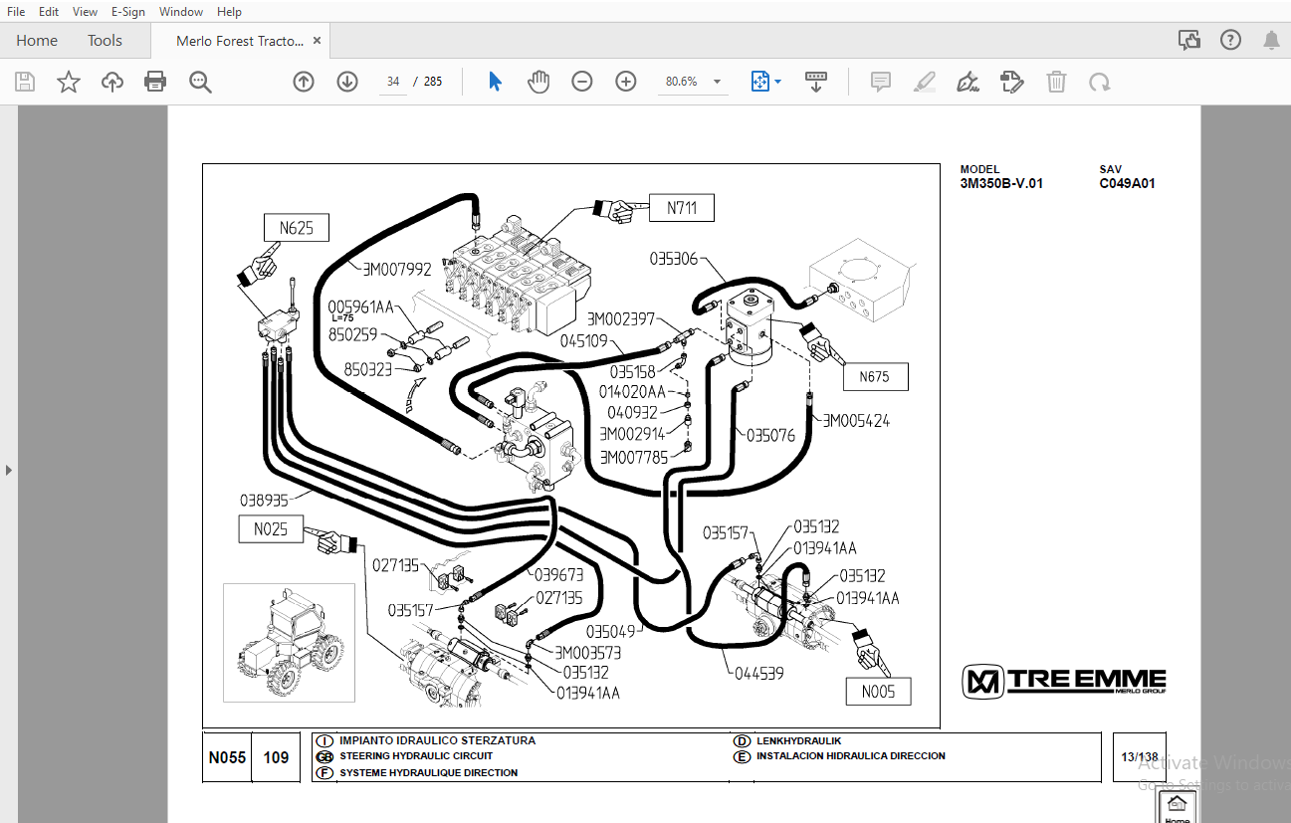Switch to the Home tab
Viewport: 1291px width, 823px height.
(x=37, y=41)
